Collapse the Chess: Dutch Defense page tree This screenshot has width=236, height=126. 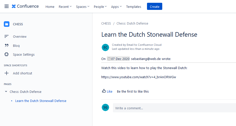point(6,91)
